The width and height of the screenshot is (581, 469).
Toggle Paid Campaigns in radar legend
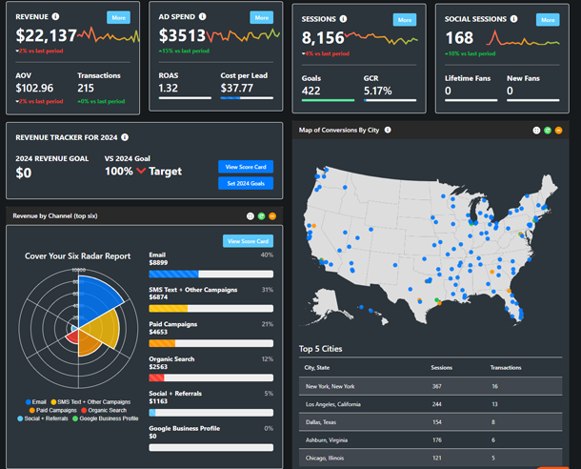(x=54, y=410)
